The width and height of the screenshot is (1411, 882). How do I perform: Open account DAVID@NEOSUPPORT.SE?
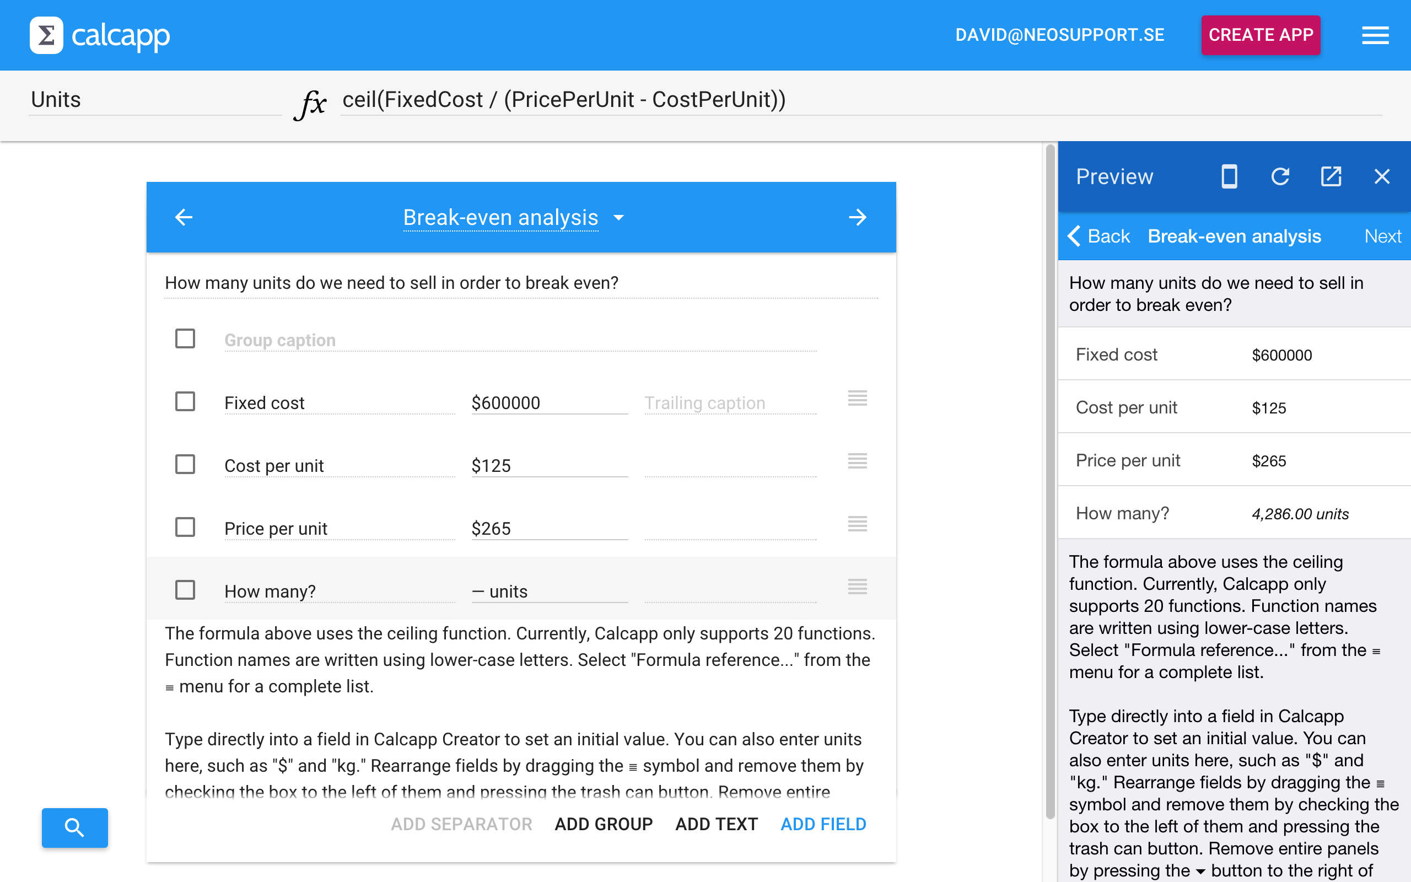[x=1059, y=35]
